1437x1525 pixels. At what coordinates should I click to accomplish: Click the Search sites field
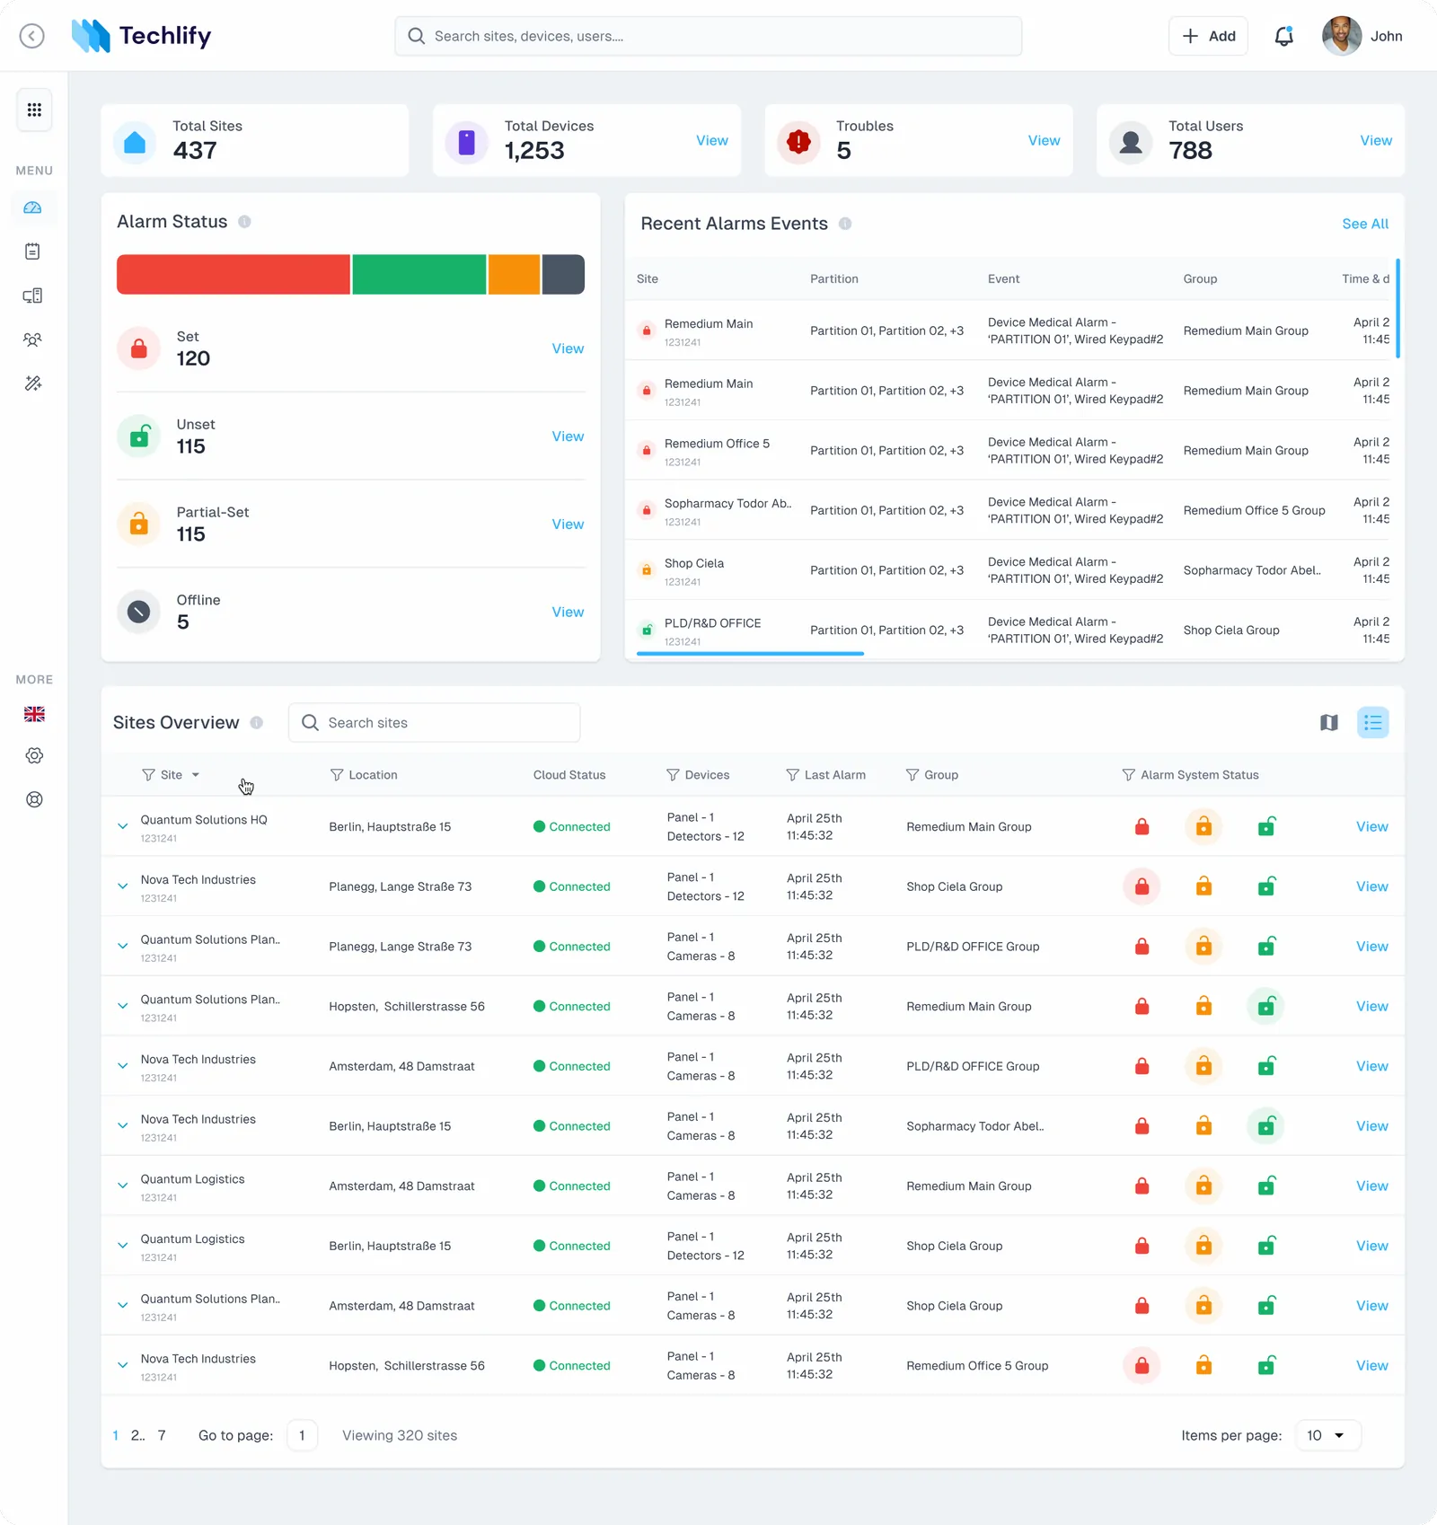pos(434,723)
